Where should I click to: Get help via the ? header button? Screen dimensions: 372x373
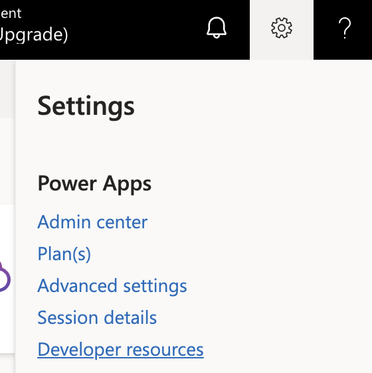click(x=344, y=28)
